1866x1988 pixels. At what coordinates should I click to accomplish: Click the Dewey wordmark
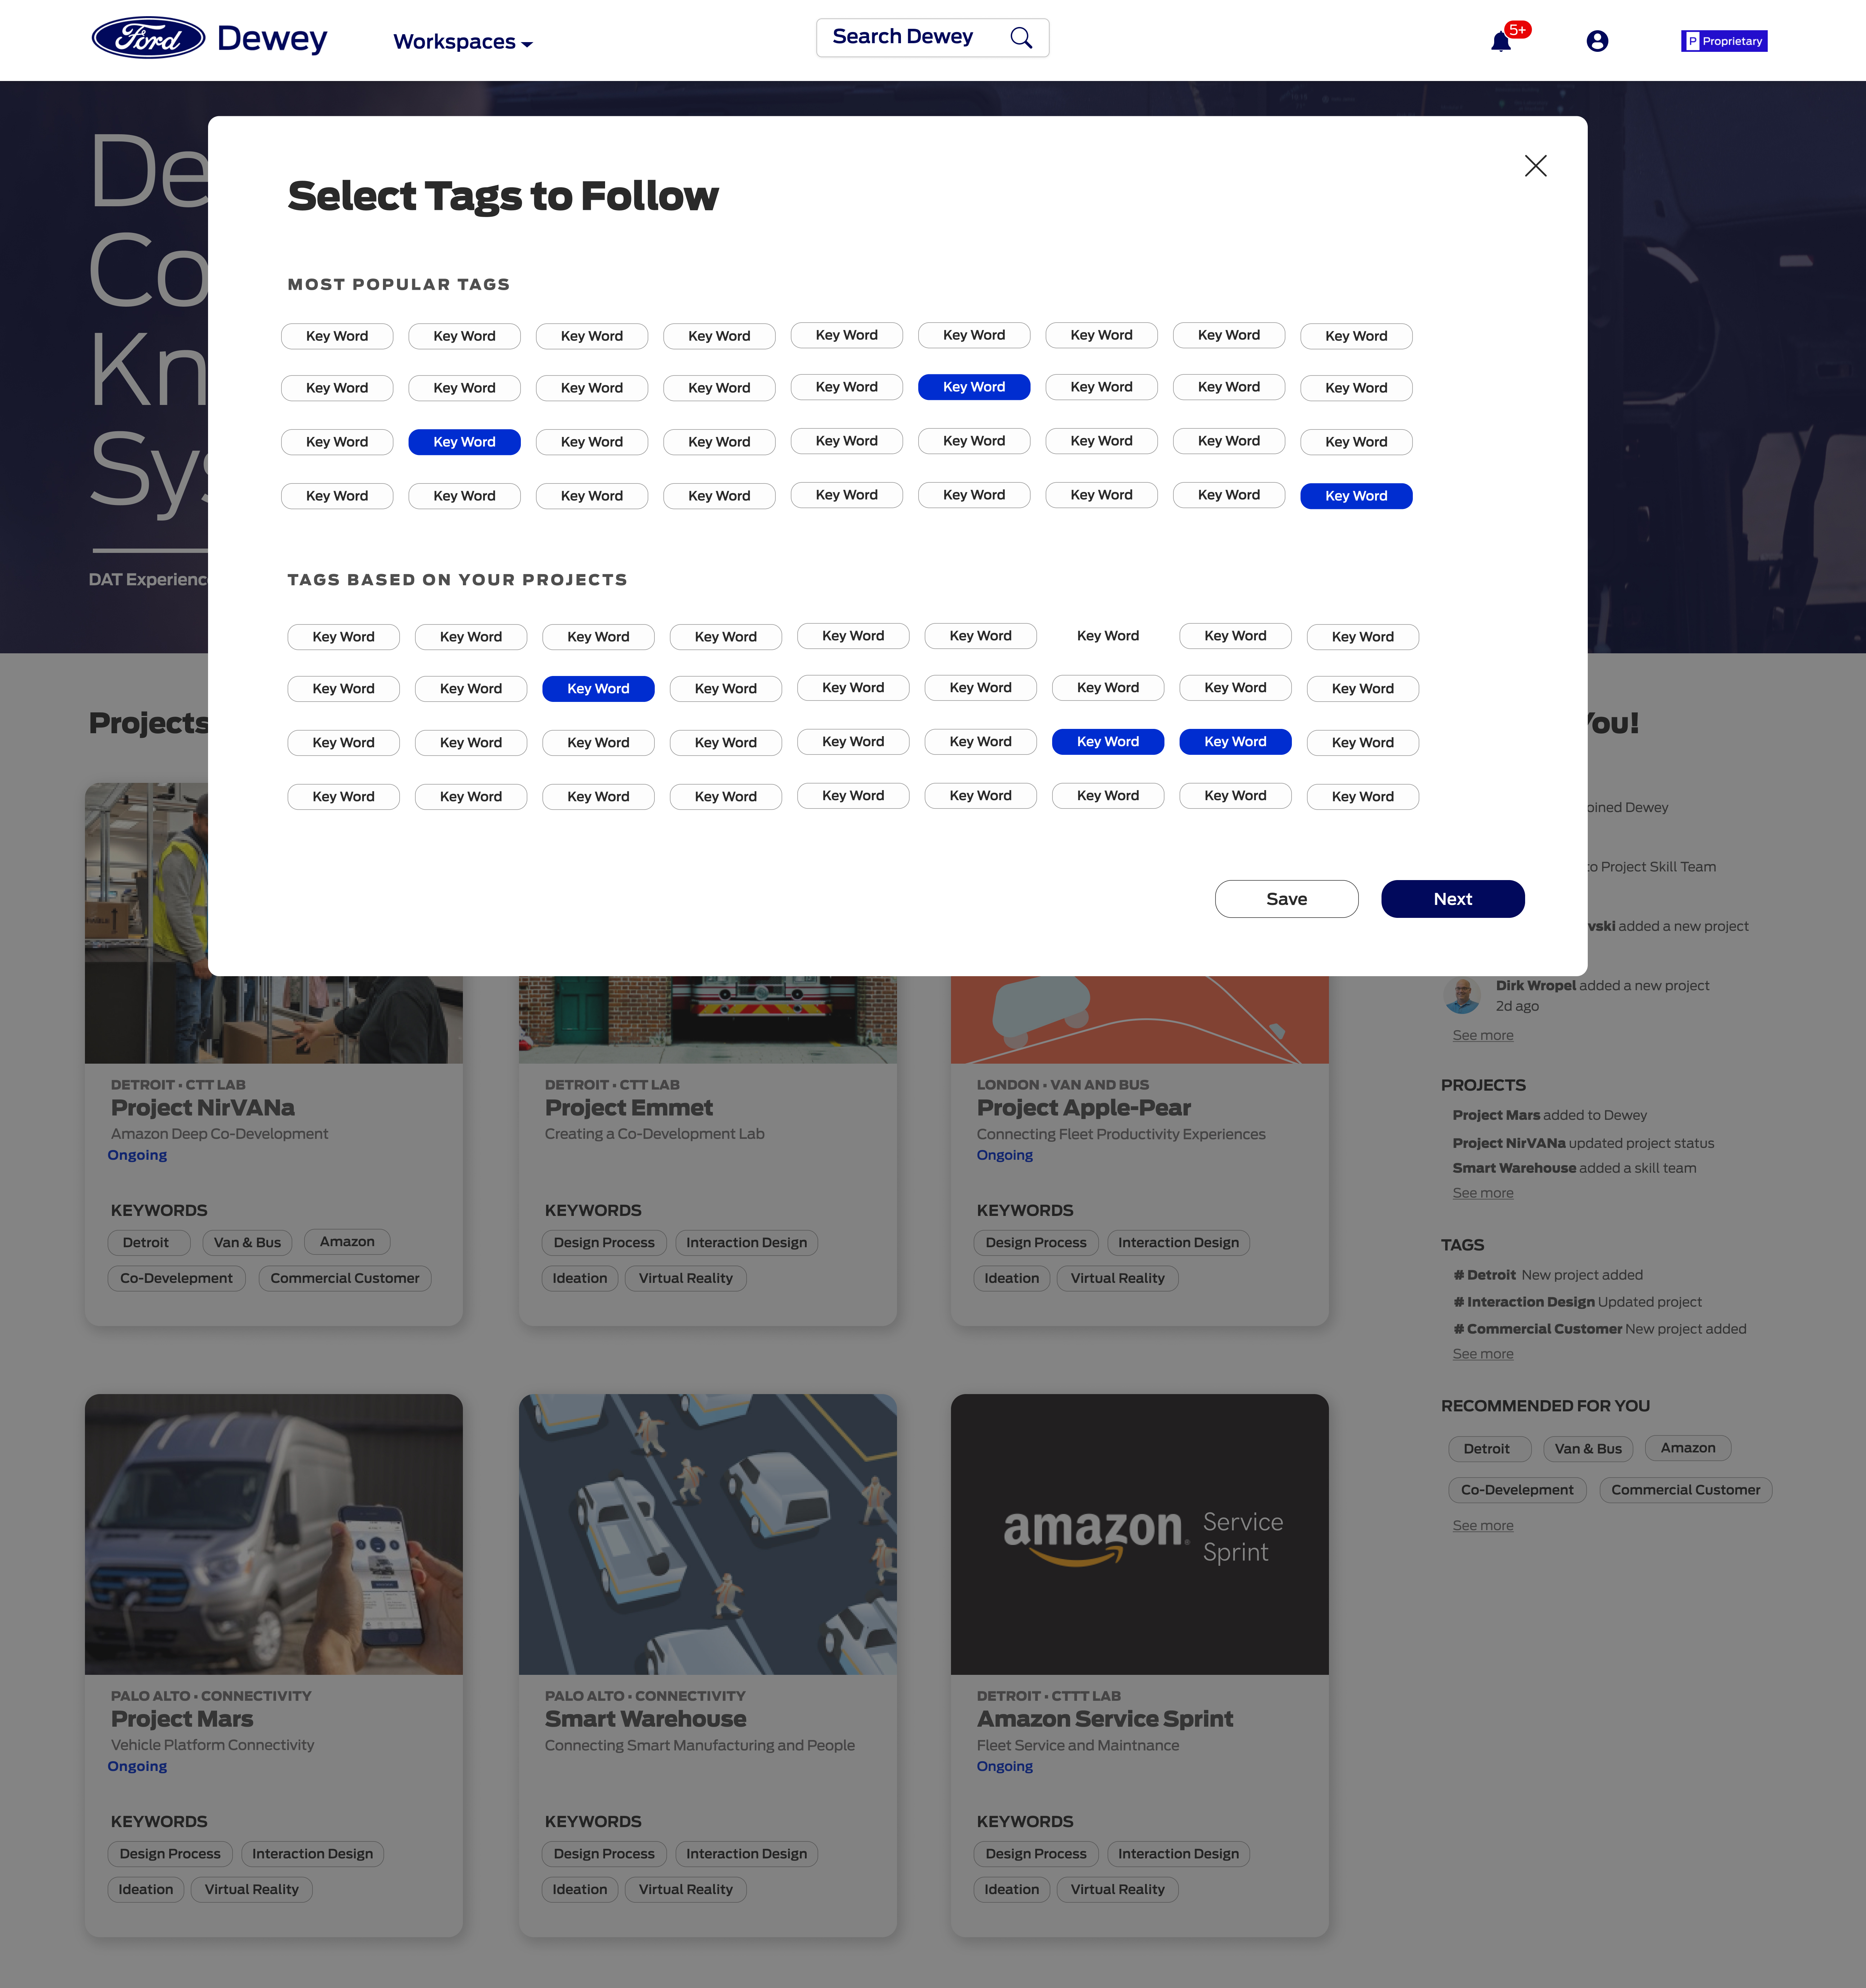click(x=272, y=39)
